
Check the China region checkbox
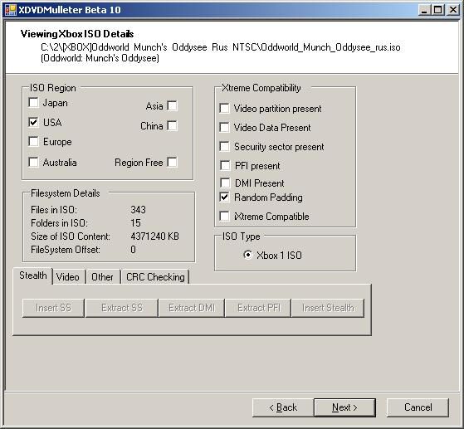pos(172,125)
